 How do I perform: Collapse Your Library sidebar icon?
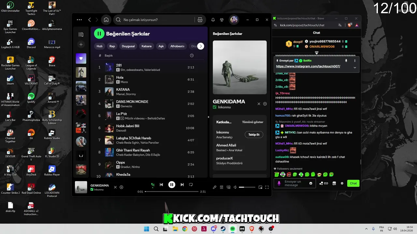click(x=81, y=34)
